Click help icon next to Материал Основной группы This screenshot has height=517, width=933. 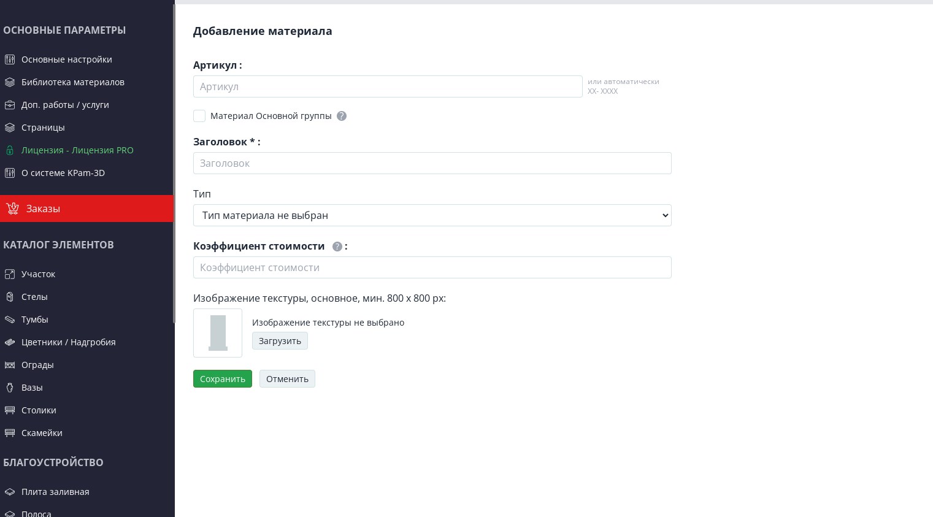point(342,116)
